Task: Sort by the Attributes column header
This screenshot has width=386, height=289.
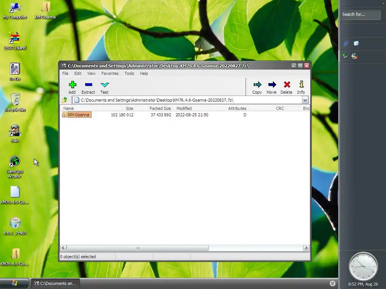Action: [230, 108]
